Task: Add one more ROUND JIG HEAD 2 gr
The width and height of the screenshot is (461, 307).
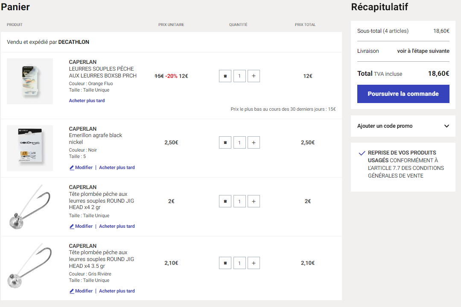Action: coord(254,201)
